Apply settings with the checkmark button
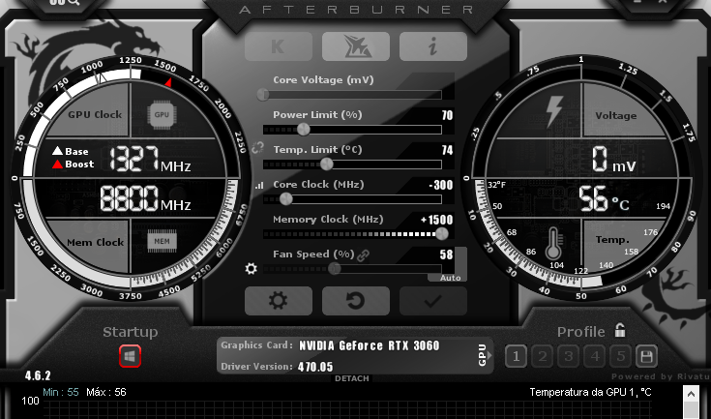 pos(433,301)
